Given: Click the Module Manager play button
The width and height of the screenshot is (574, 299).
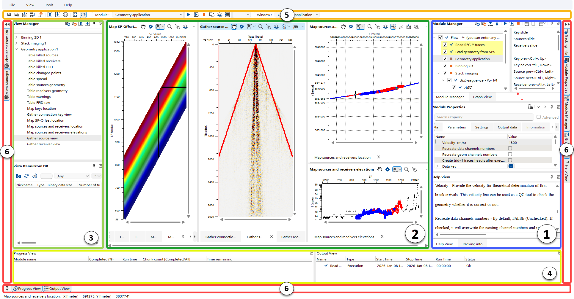Looking at the screenshot, I should tap(505, 23).
